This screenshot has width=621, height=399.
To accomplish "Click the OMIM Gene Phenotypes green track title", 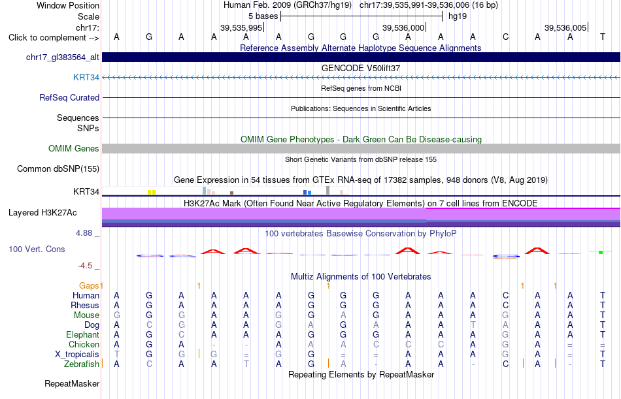I will pyautogui.click(x=361, y=139).
